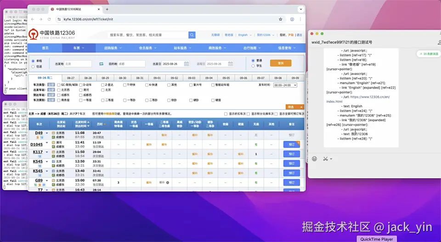Viewport: 441px width, 242px height.
Task: Select the 单程 one-way radio button
Action: click(x=33, y=61)
